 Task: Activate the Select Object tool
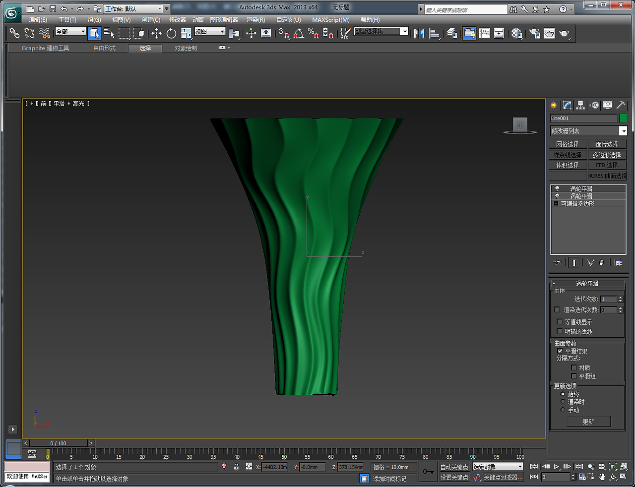tap(94, 33)
